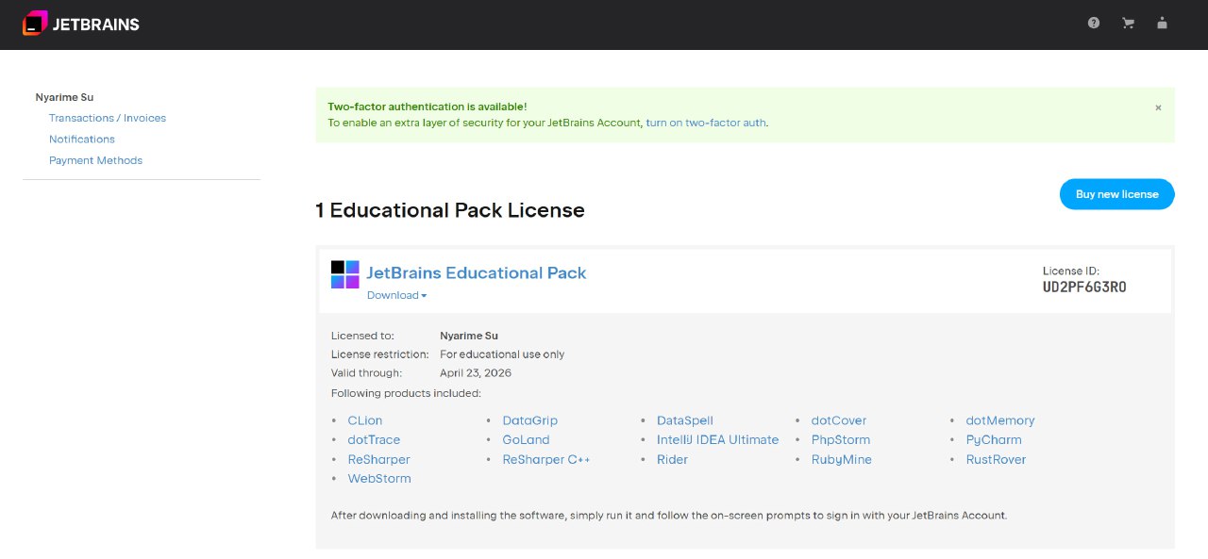The image size is (1208, 559).
Task: Open the user account profile icon
Action: point(1162,24)
